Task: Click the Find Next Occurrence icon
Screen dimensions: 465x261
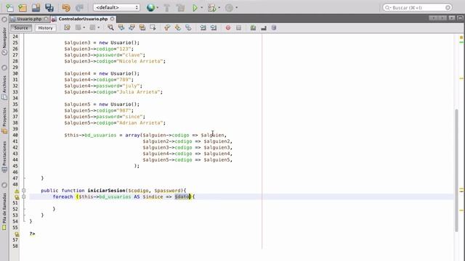Action: (x=132, y=28)
